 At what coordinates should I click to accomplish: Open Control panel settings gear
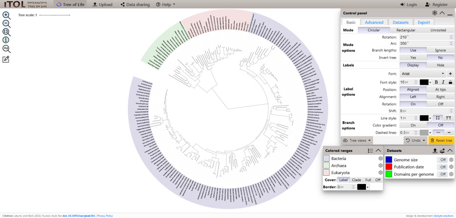click(x=434, y=13)
